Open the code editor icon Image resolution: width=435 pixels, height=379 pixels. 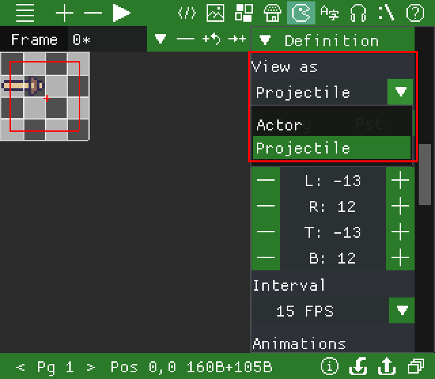[x=187, y=13]
